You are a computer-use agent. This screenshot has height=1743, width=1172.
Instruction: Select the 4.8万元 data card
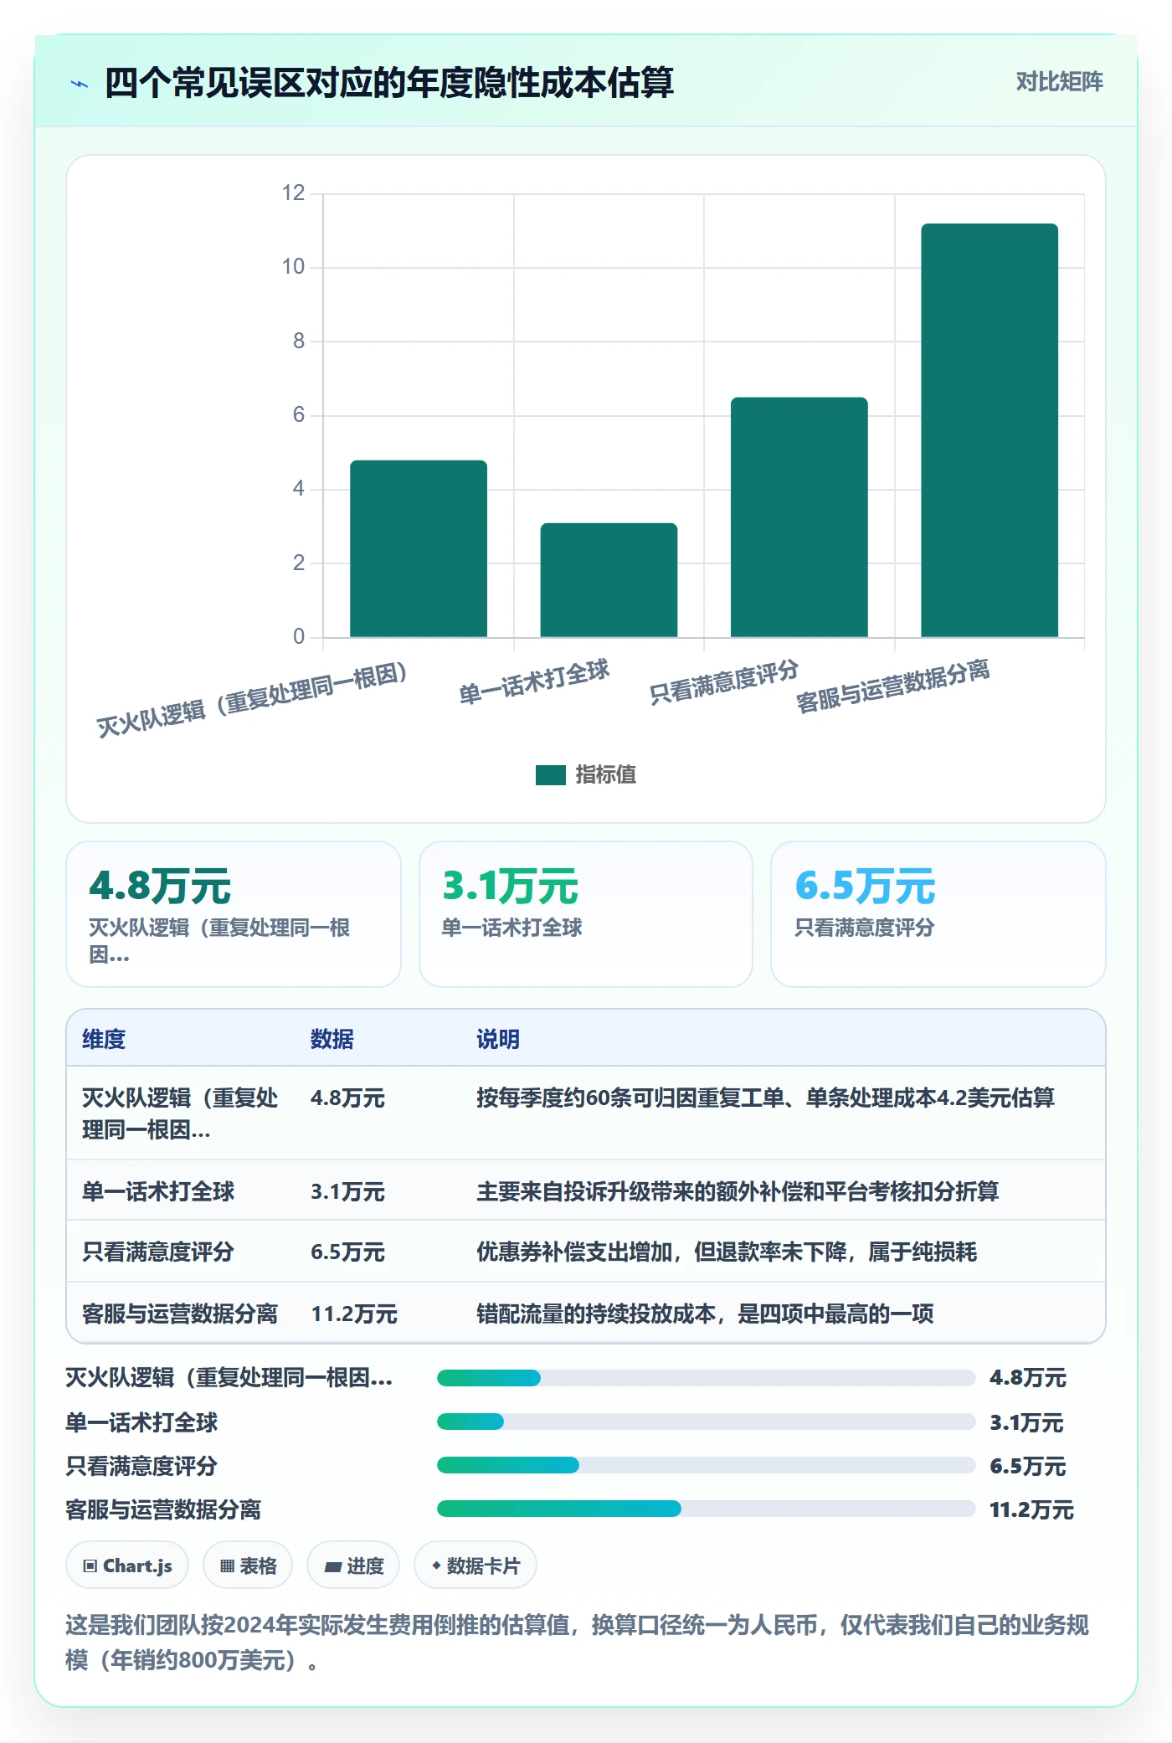point(234,914)
